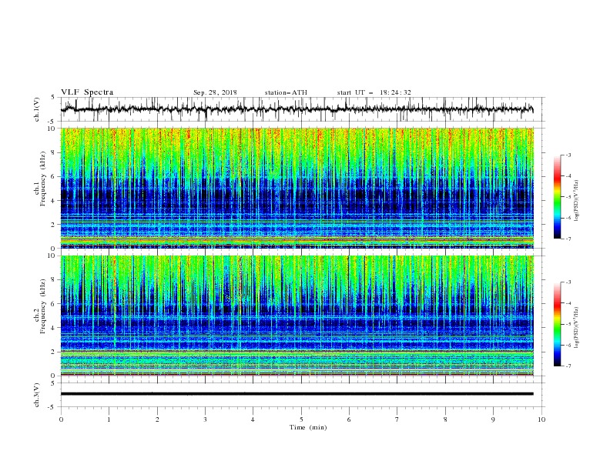The height and width of the screenshot is (471, 610).
Task: Select the log(PSD) label beside ch.2 colorbar
Action: click(577, 328)
